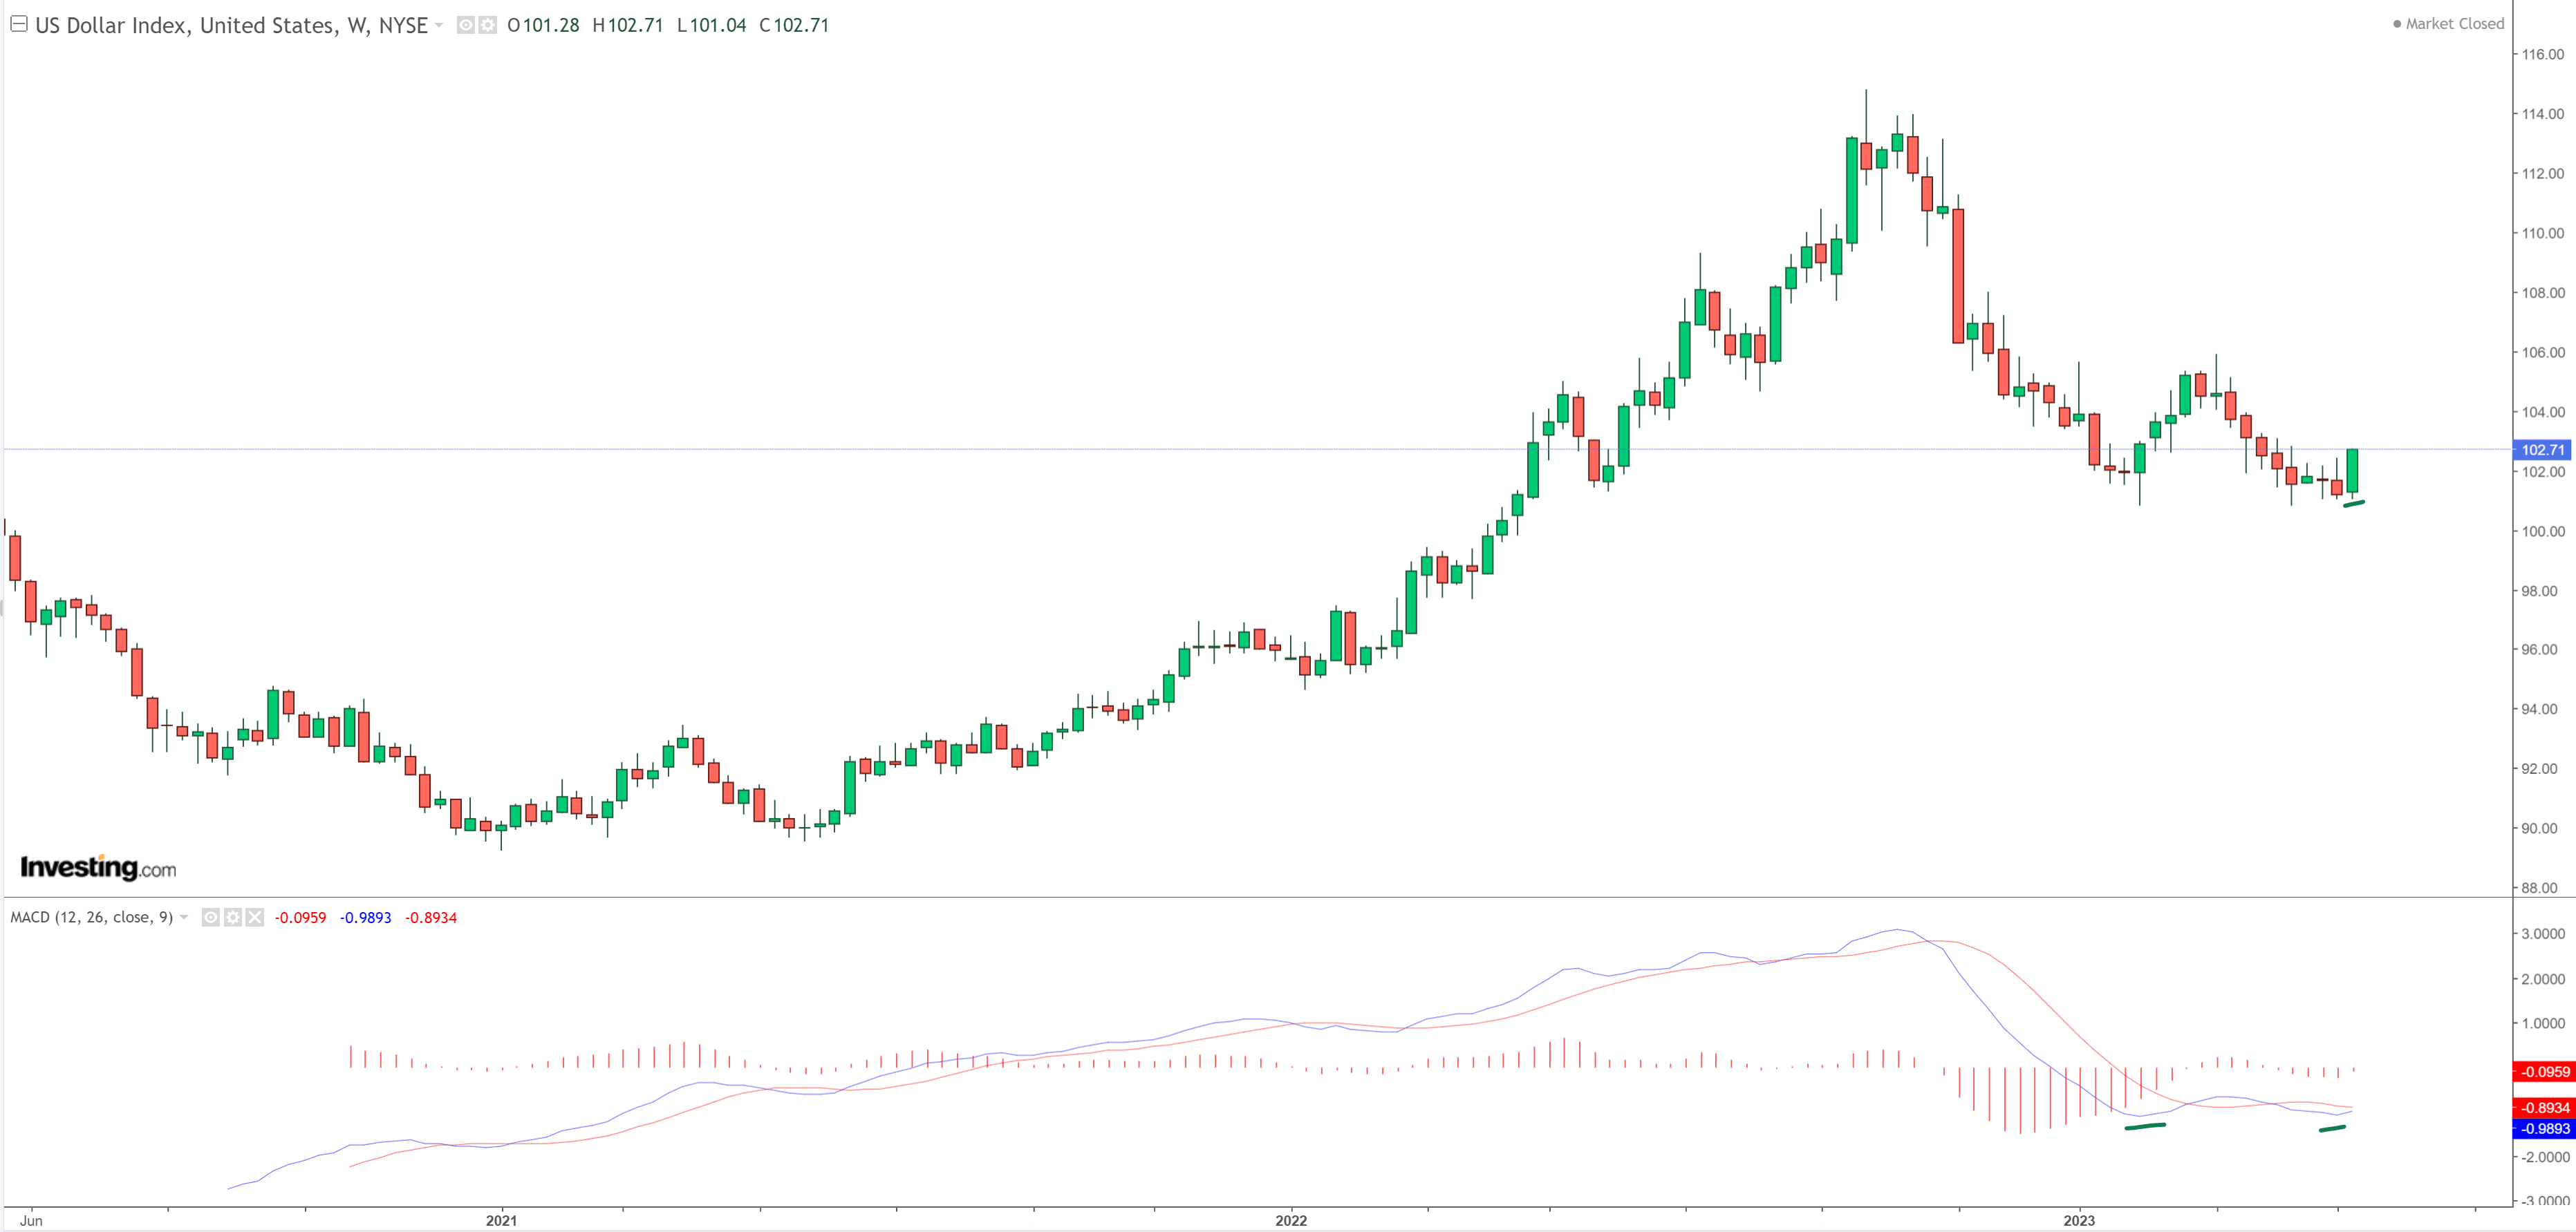Click the MACD legend value -0.8934 in header
This screenshot has height=1232, width=2576.
coord(431,917)
